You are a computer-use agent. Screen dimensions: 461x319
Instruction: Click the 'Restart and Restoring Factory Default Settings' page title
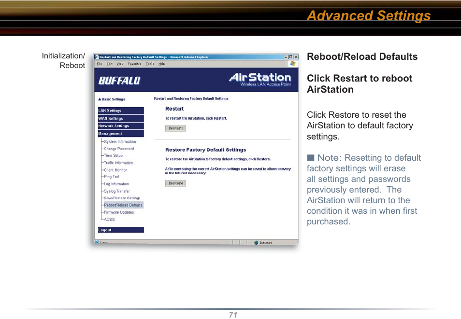point(191,99)
